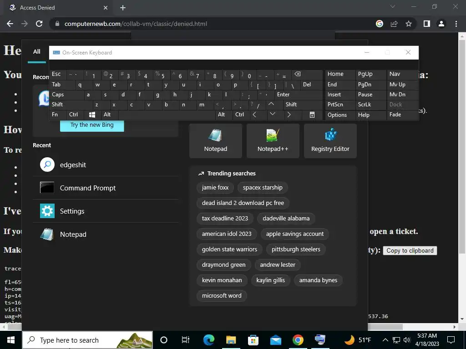Click Try the new Bing button
Image resolution: width=466 pixels, height=349 pixels.
pyautogui.click(x=92, y=125)
